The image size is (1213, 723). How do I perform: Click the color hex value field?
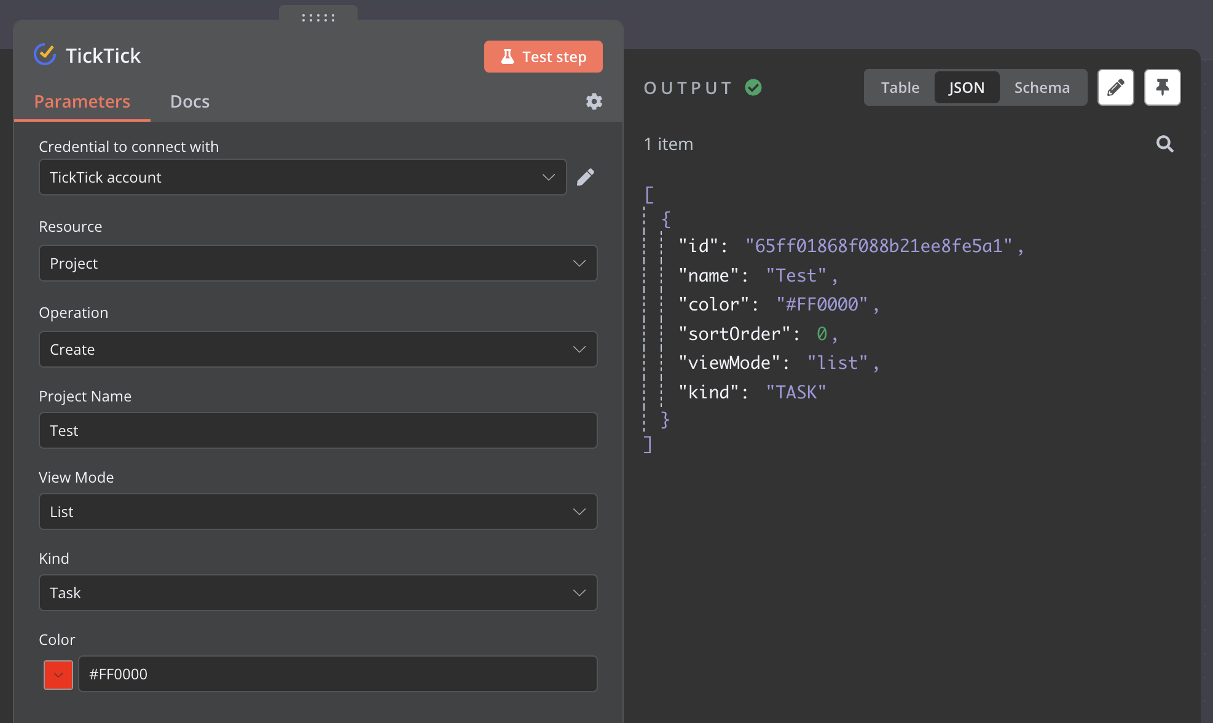(338, 674)
